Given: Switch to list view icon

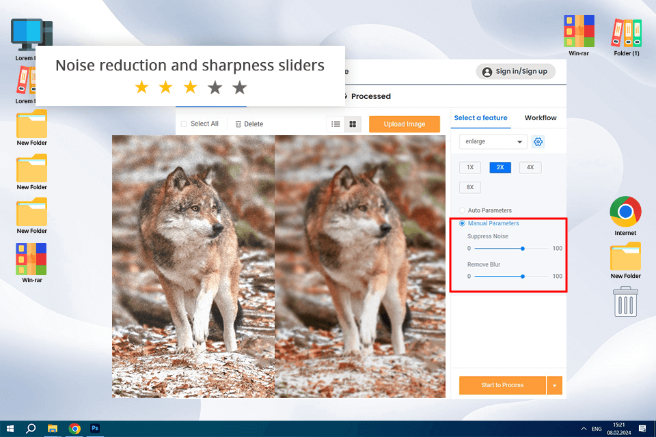Looking at the screenshot, I should (x=336, y=124).
